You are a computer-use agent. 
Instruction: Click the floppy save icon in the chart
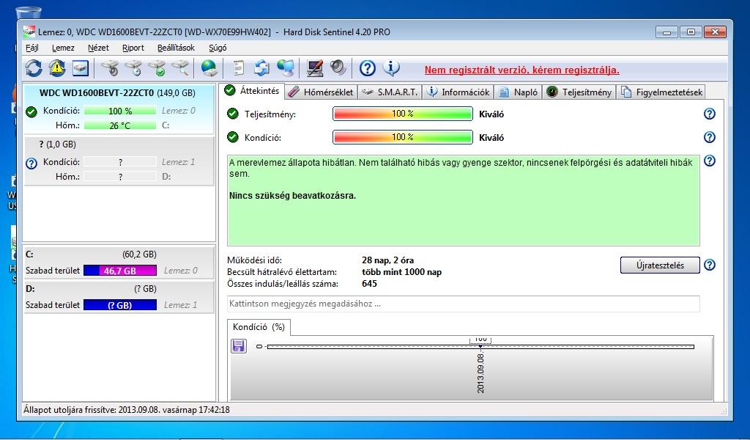click(239, 345)
